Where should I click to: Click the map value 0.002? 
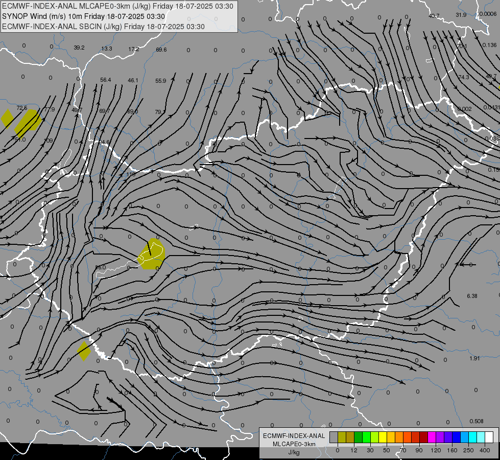click(464, 109)
